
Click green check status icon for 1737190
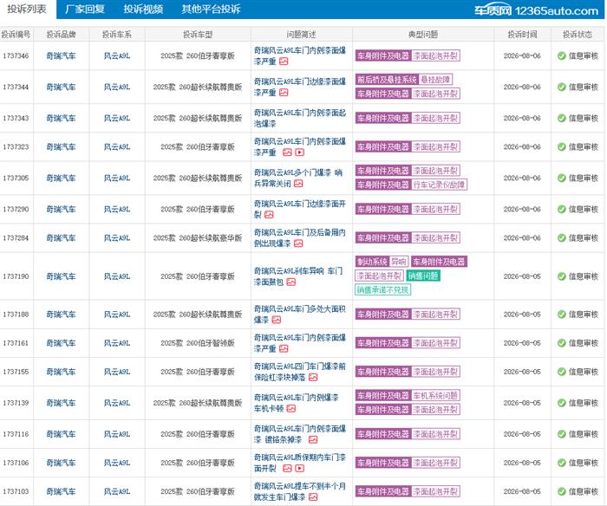click(x=562, y=276)
